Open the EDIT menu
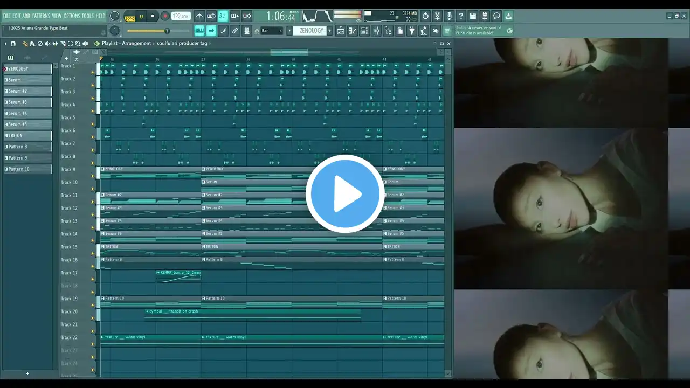 coord(17,16)
